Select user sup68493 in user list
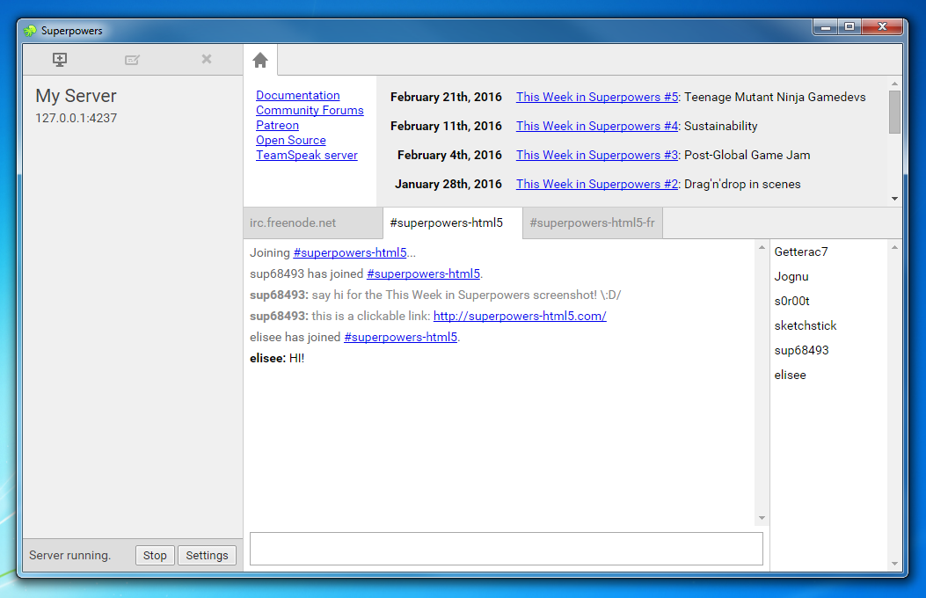This screenshot has height=598, width=926. coord(801,350)
